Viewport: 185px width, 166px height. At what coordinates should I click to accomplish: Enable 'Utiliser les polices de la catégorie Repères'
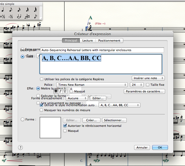[42, 79]
